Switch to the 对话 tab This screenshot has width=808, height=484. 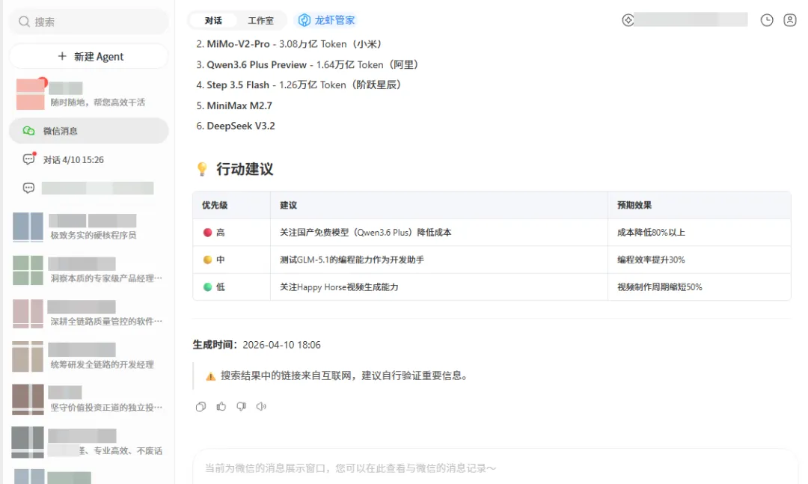click(212, 21)
